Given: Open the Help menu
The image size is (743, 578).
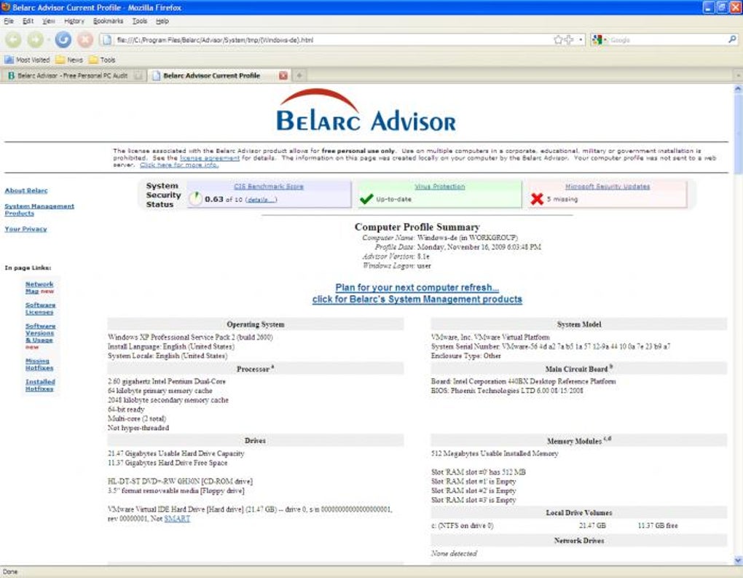Looking at the screenshot, I should (x=162, y=21).
